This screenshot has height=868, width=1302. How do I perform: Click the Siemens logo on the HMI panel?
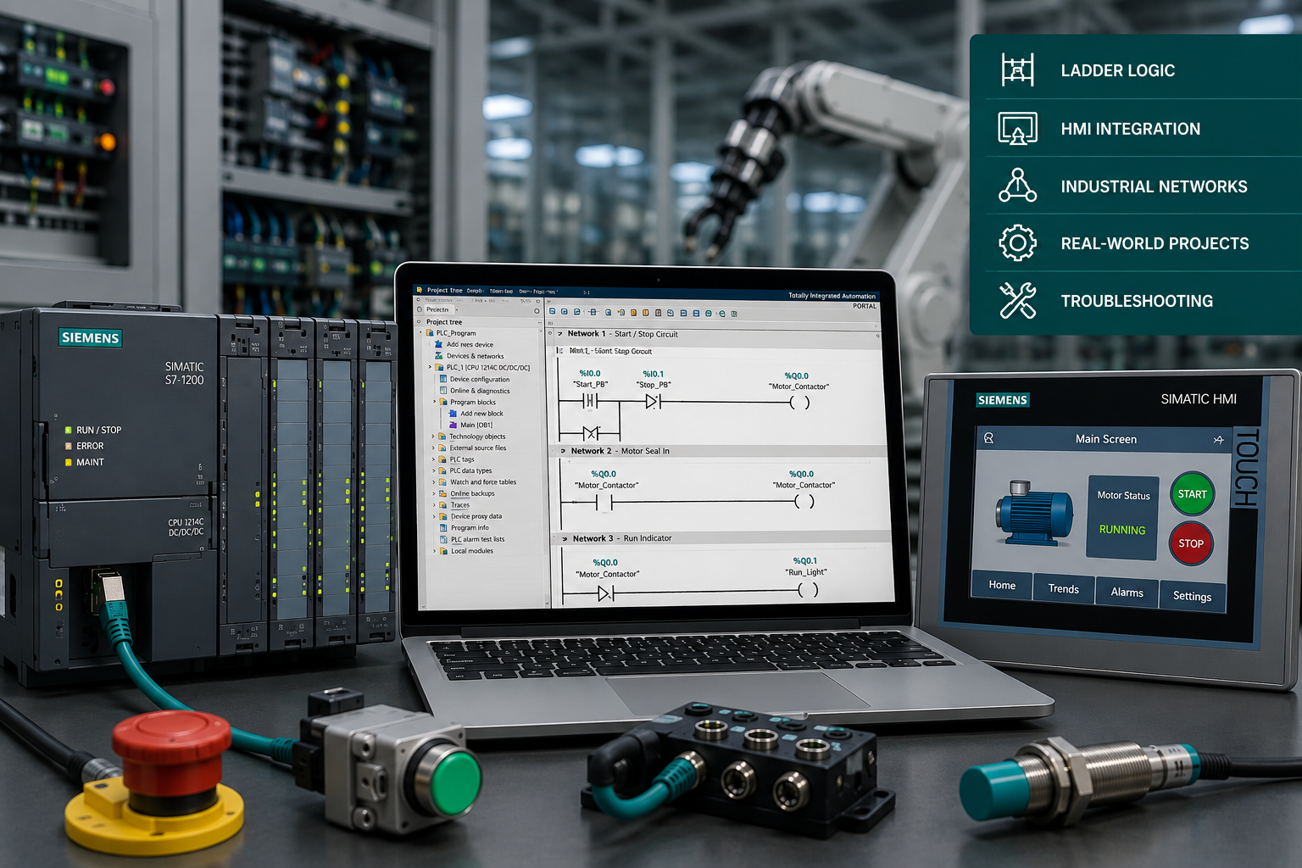pos(1002,400)
